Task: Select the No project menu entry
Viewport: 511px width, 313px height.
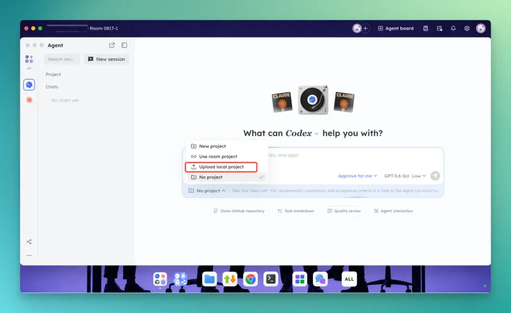Action: pos(227,177)
